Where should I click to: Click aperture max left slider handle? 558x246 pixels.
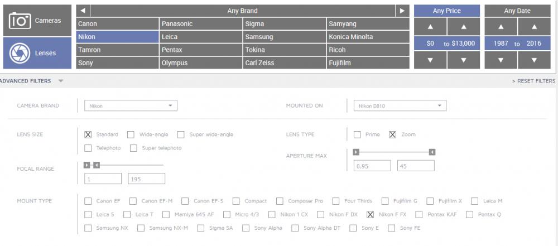356,152
